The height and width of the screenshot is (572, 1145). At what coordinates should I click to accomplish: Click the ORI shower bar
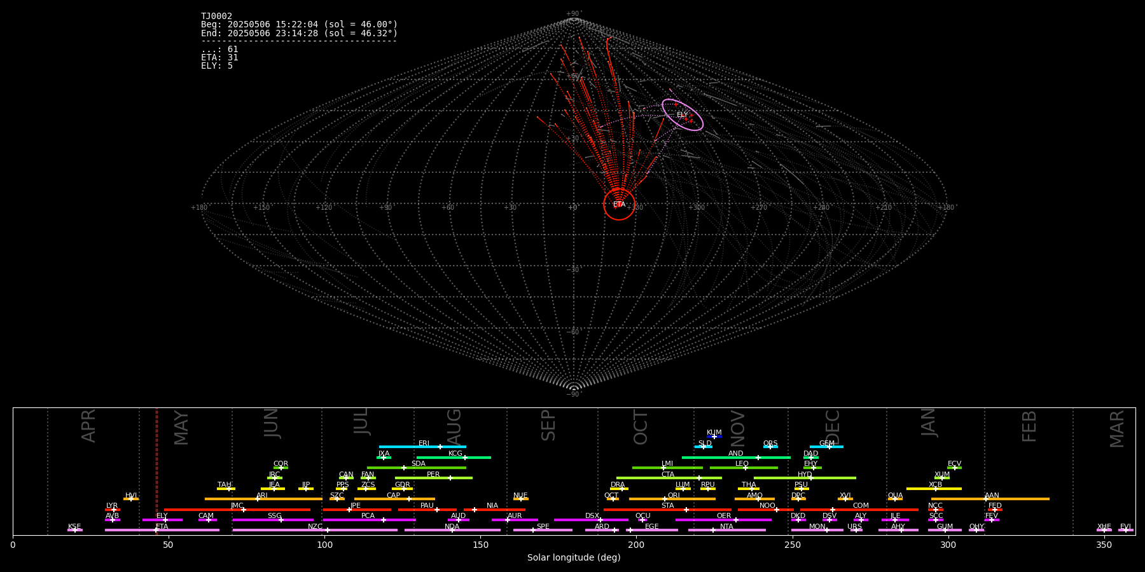click(672, 499)
